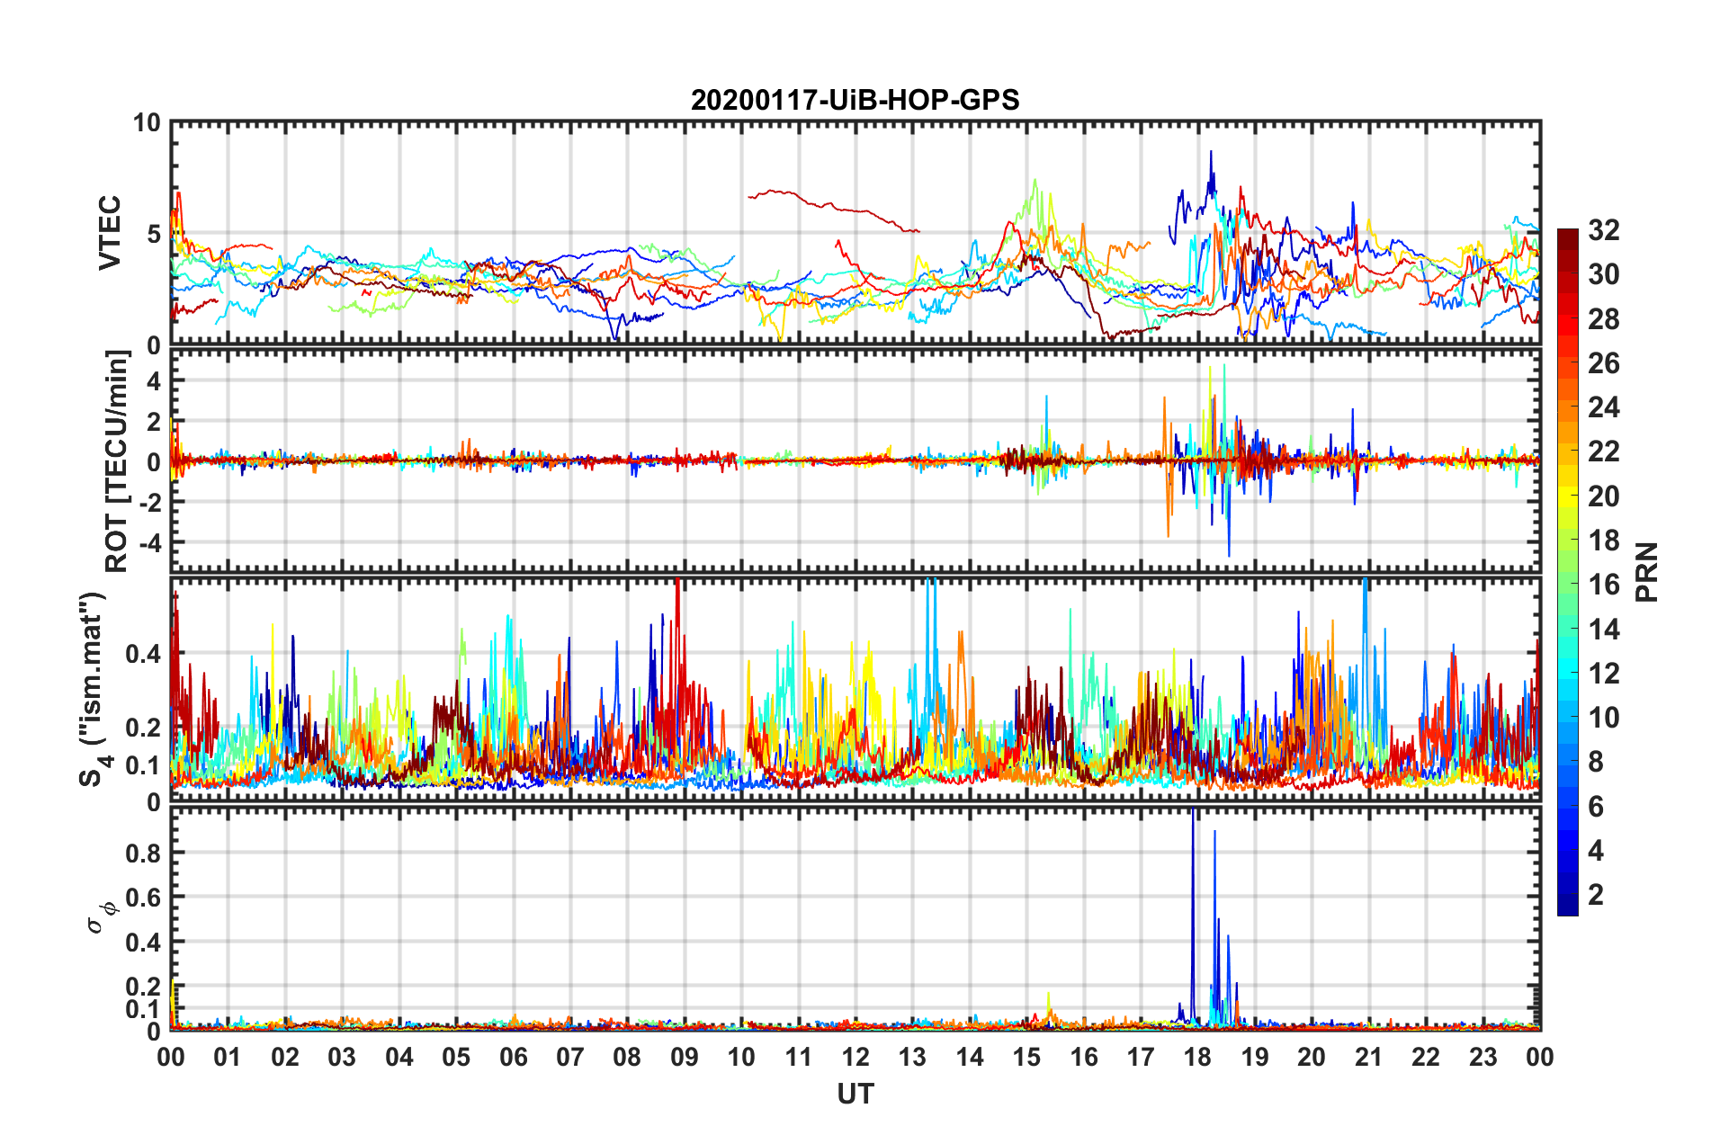The height and width of the screenshot is (1144, 1711).
Task: Select the PRN colorbar label
Action: pos(1646,572)
